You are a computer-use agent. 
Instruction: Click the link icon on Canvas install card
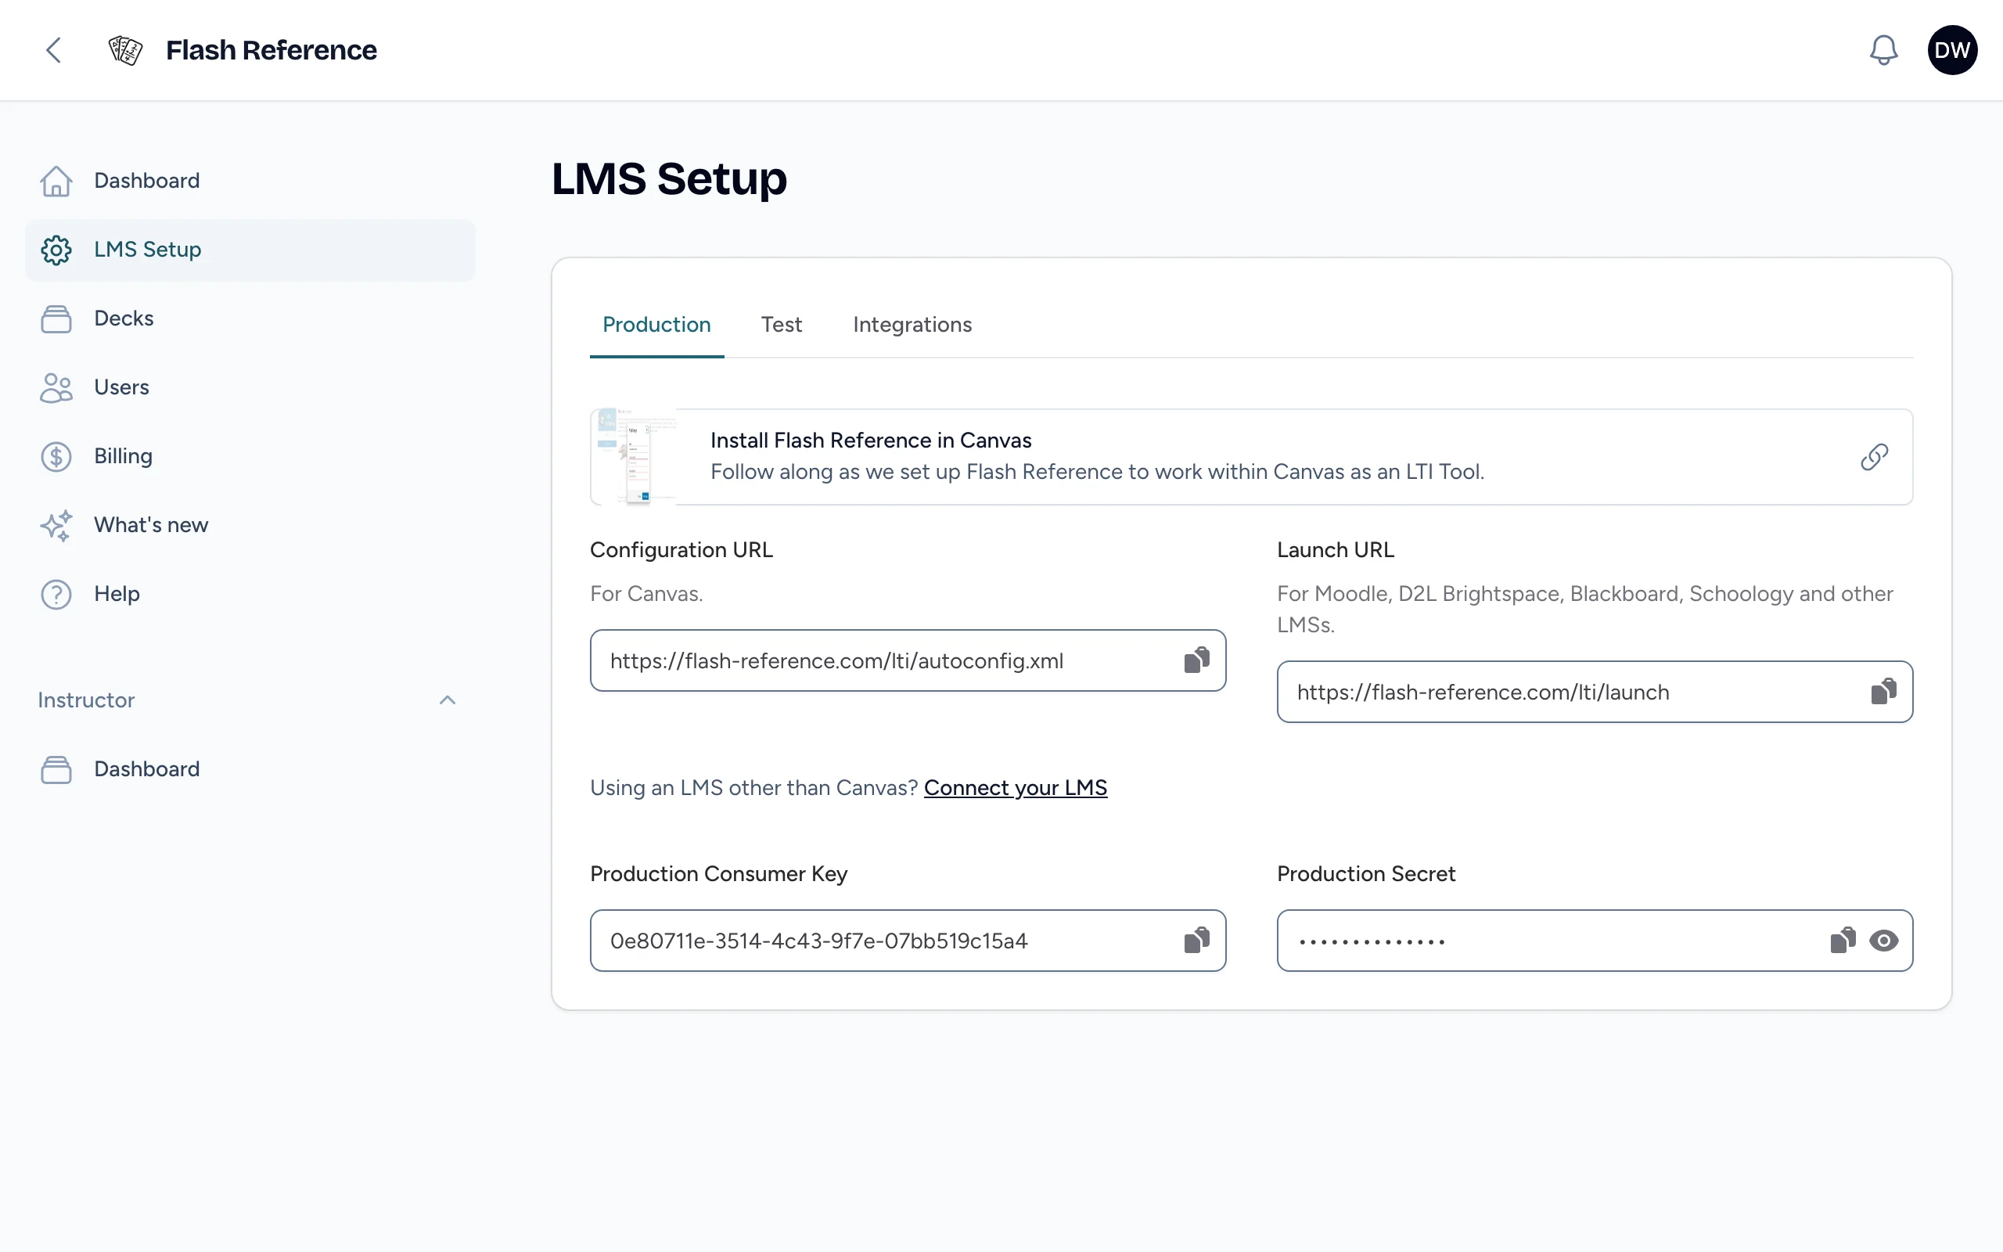click(x=1874, y=456)
